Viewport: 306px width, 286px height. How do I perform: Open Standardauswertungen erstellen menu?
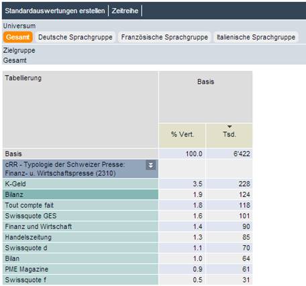pyautogui.click(x=55, y=11)
